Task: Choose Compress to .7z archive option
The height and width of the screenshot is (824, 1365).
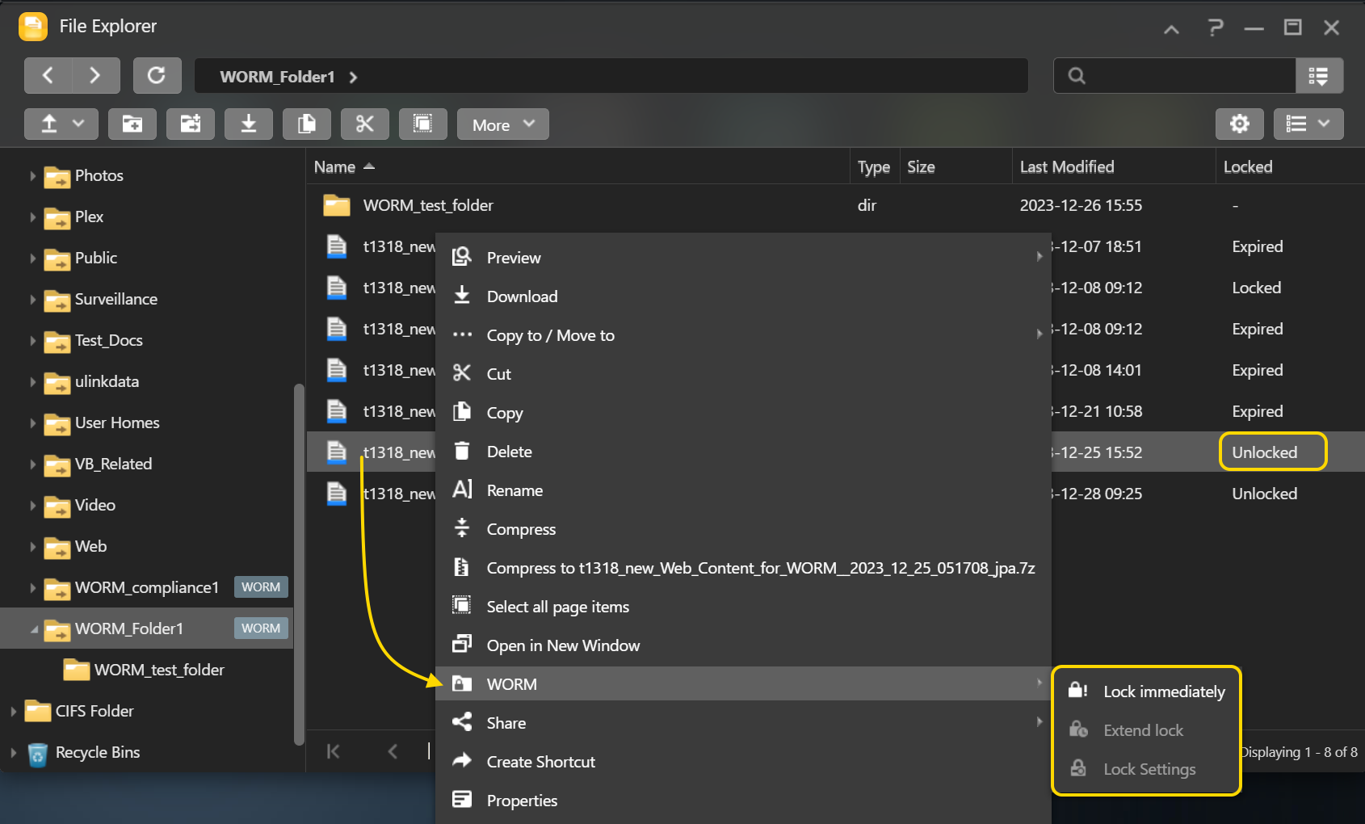Action: [743, 568]
